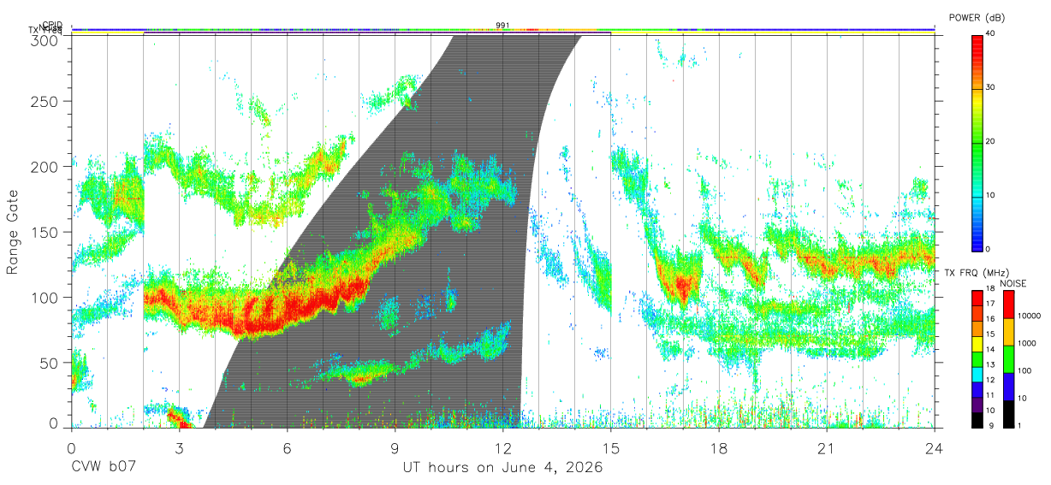Click the POWER scale label 10
The width and height of the screenshot is (1051, 485).
(989, 195)
